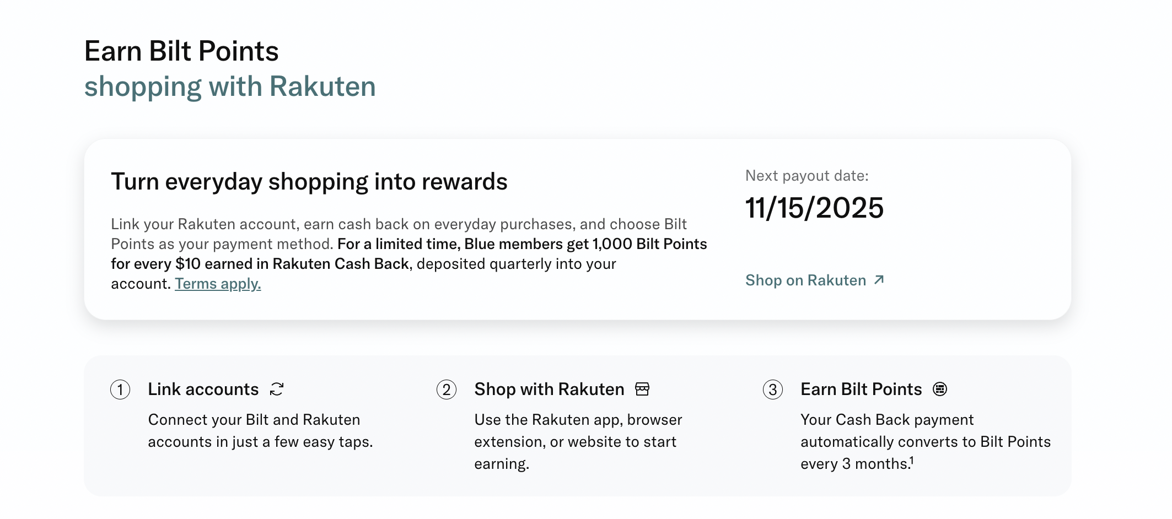Screen dimensions: 1172x519
Task: Select the circled number 1 step marker
Action: pos(120,390)
